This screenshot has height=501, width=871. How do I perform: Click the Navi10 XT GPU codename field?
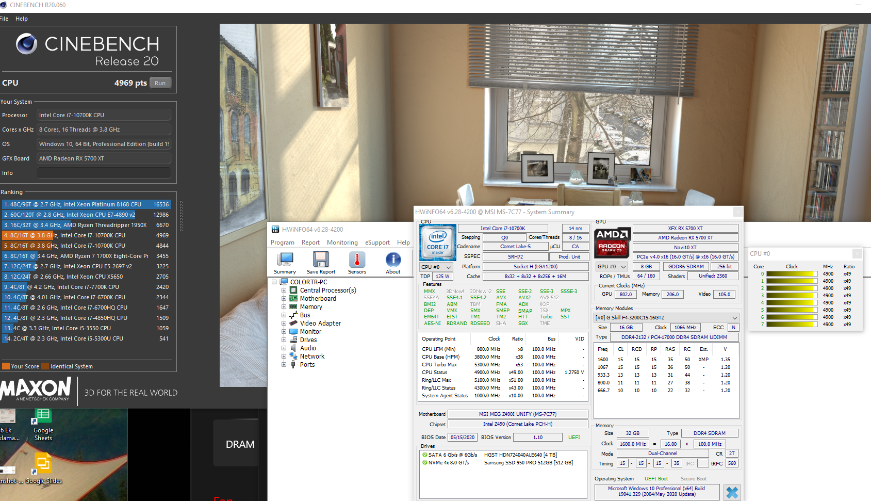[x=685, y=247]
